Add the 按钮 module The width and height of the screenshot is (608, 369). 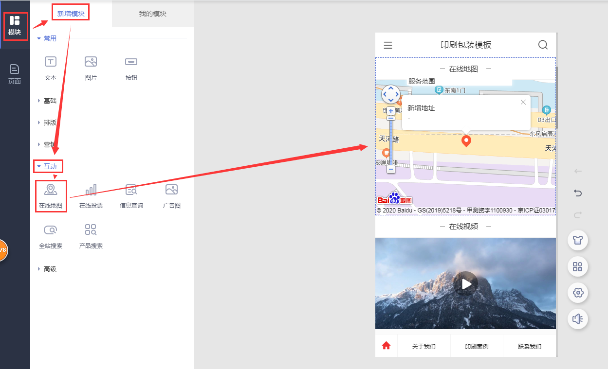click(131, 68)
